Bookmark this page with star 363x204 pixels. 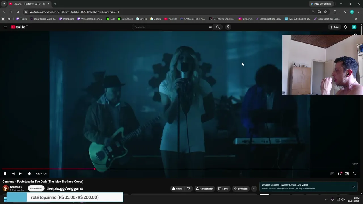pos(325,12)
